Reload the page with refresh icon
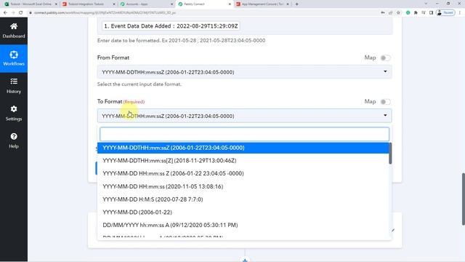 20,13
